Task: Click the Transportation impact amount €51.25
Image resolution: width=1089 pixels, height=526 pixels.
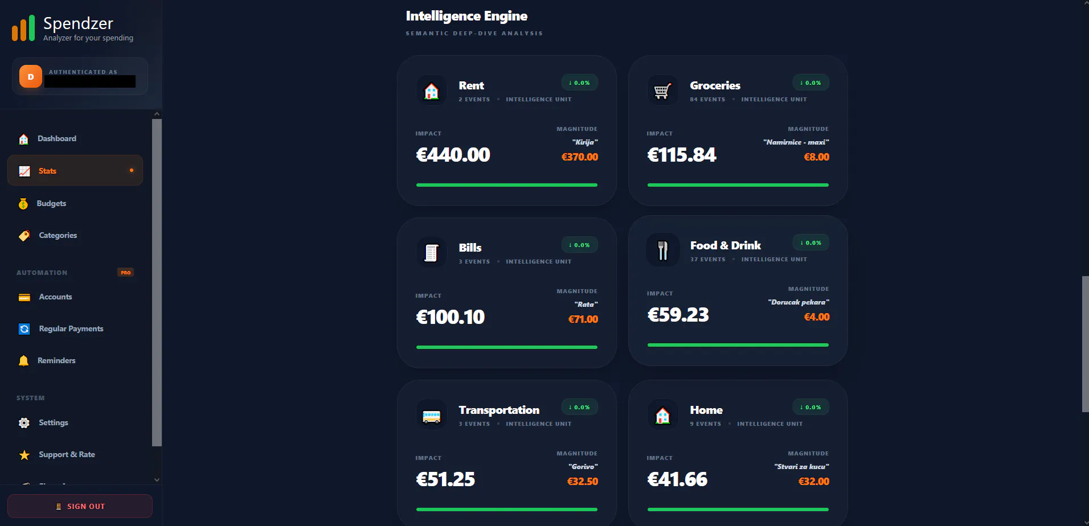Action: tap(445, 479)
